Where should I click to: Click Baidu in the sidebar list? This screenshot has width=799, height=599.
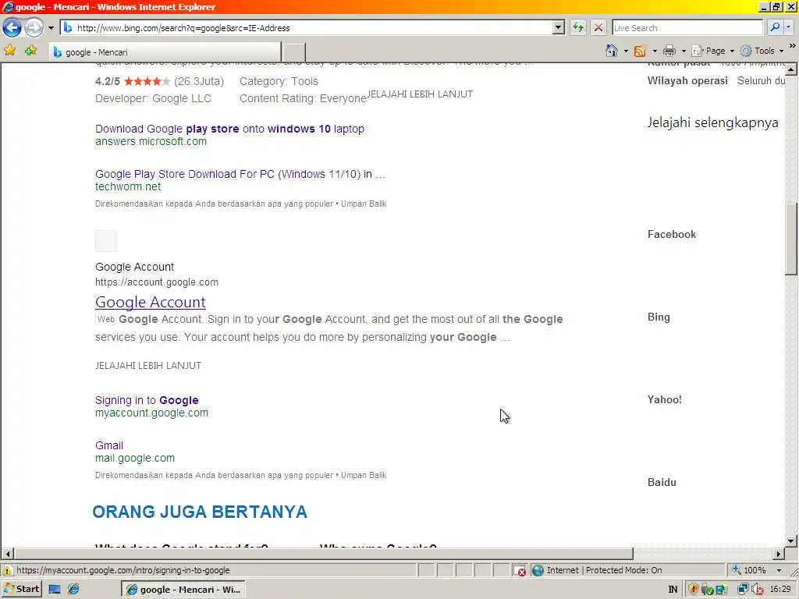[662, 482]
